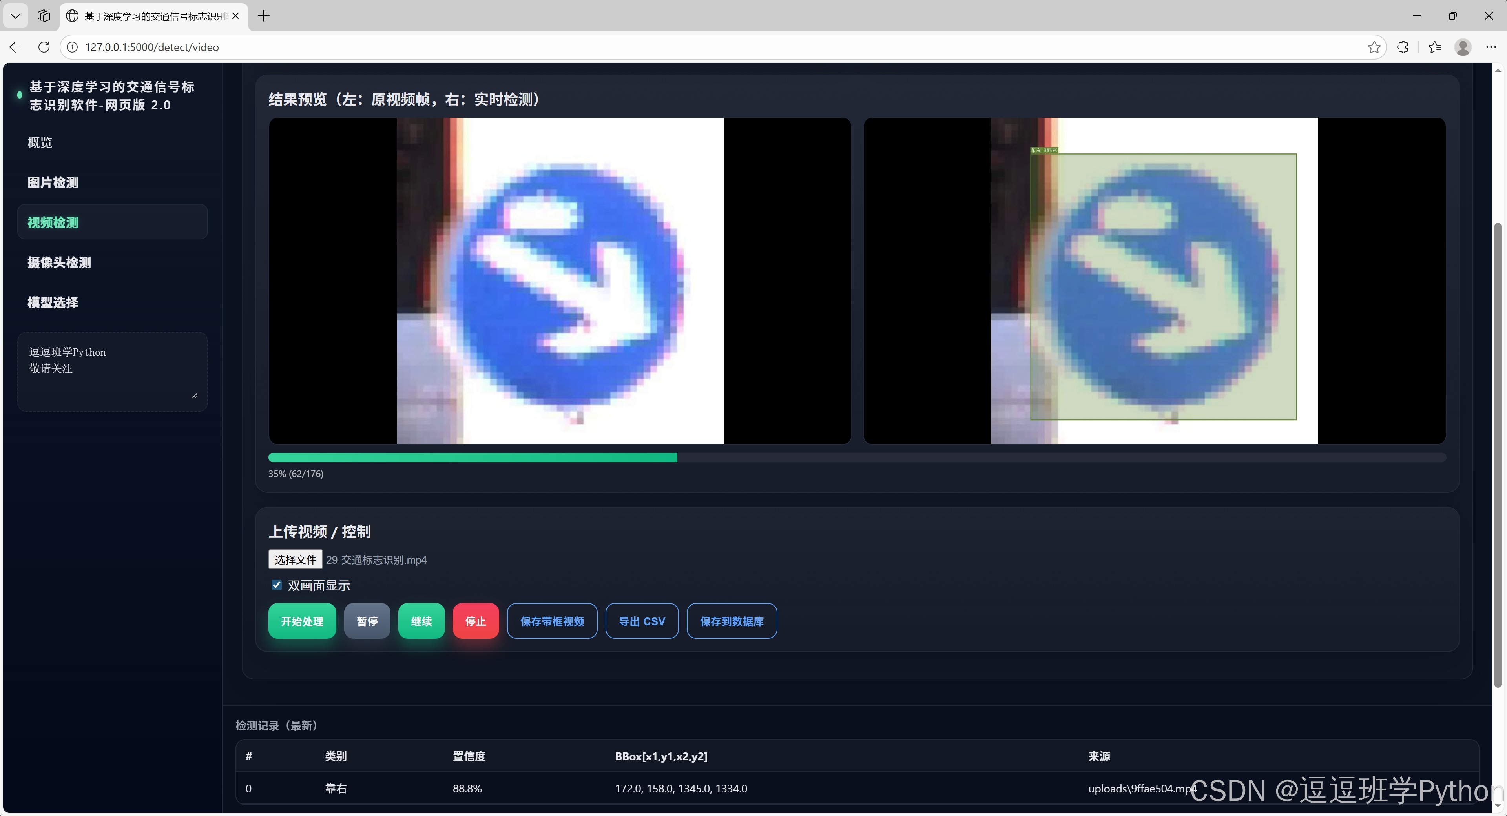Reload the page with refresh icon
This screenshot has width=1507, height=816.
click(44, 47)
